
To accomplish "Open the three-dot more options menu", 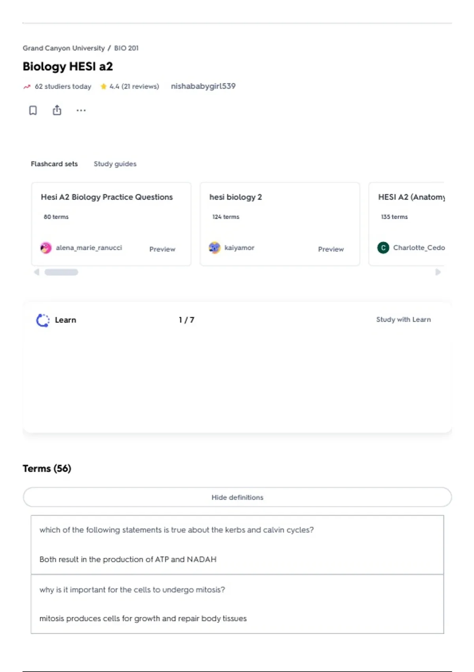I will pos(81,110).
